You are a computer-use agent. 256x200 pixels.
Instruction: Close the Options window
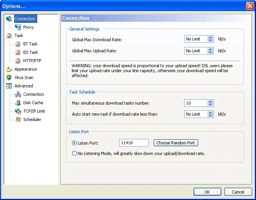250,6
